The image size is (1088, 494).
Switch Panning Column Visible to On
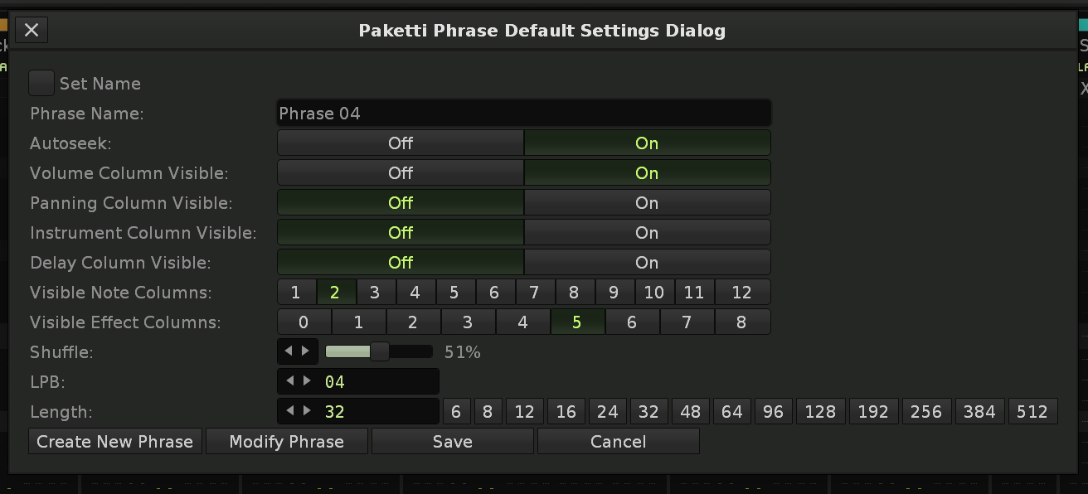click(x=646, y=203)
